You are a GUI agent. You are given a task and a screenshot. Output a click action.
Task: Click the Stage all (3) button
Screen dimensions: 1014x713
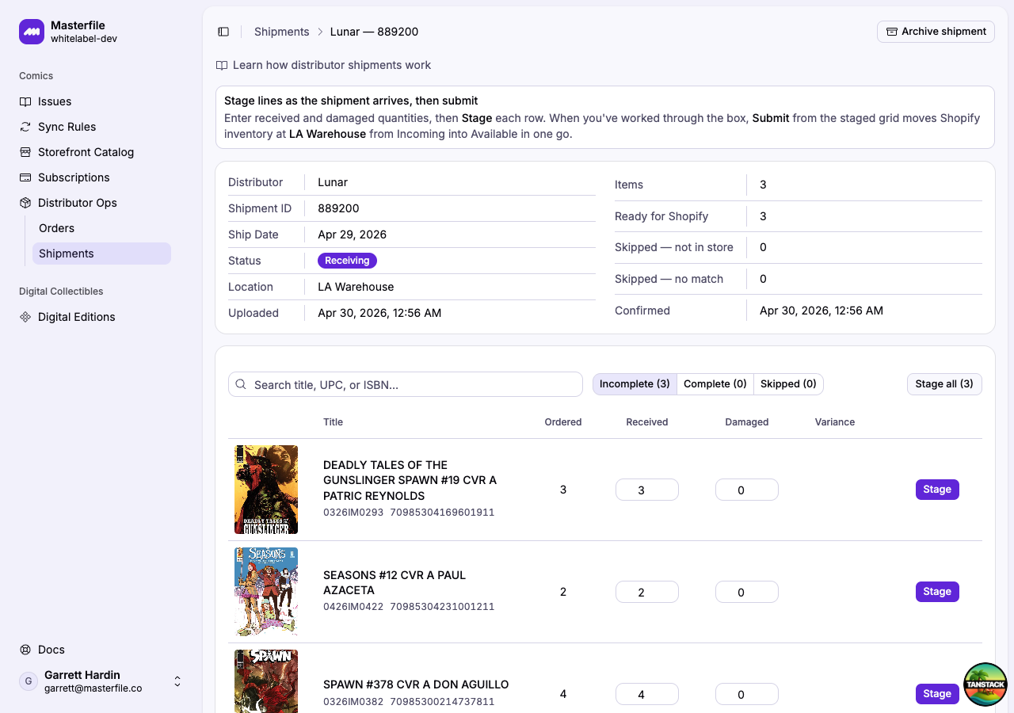click(x=944, y=384)
